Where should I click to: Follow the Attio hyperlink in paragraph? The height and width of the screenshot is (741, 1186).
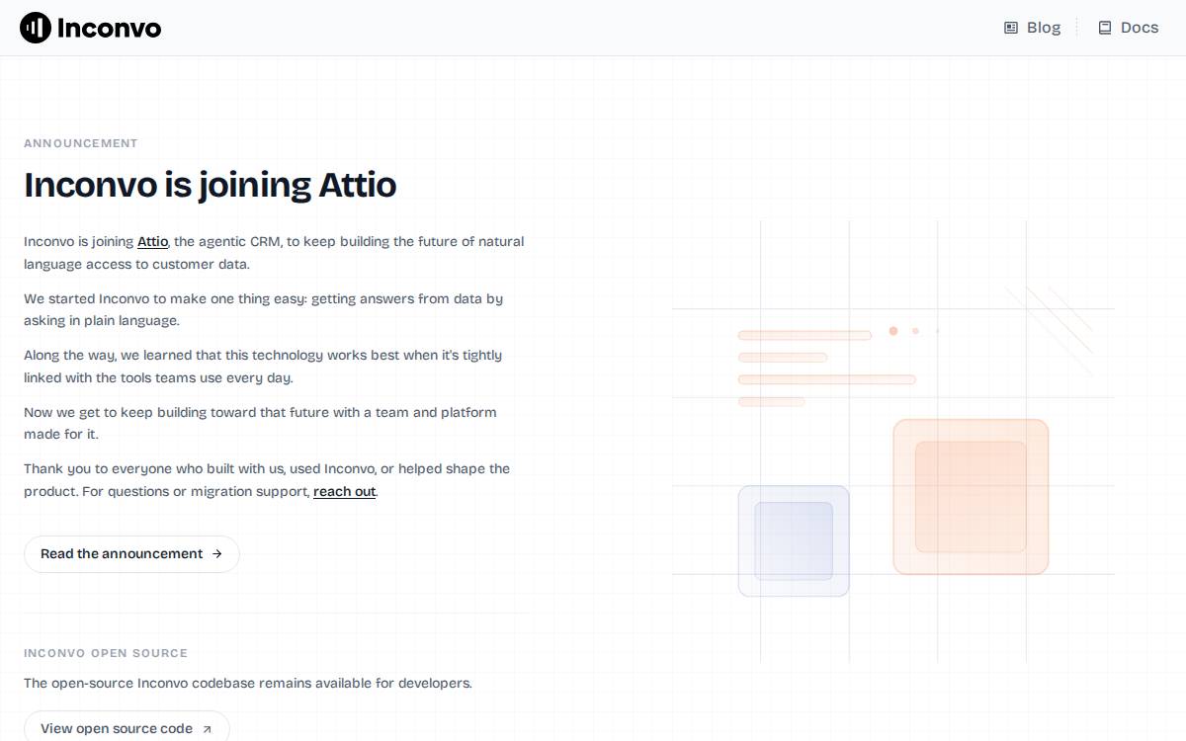tap(152, 241)
